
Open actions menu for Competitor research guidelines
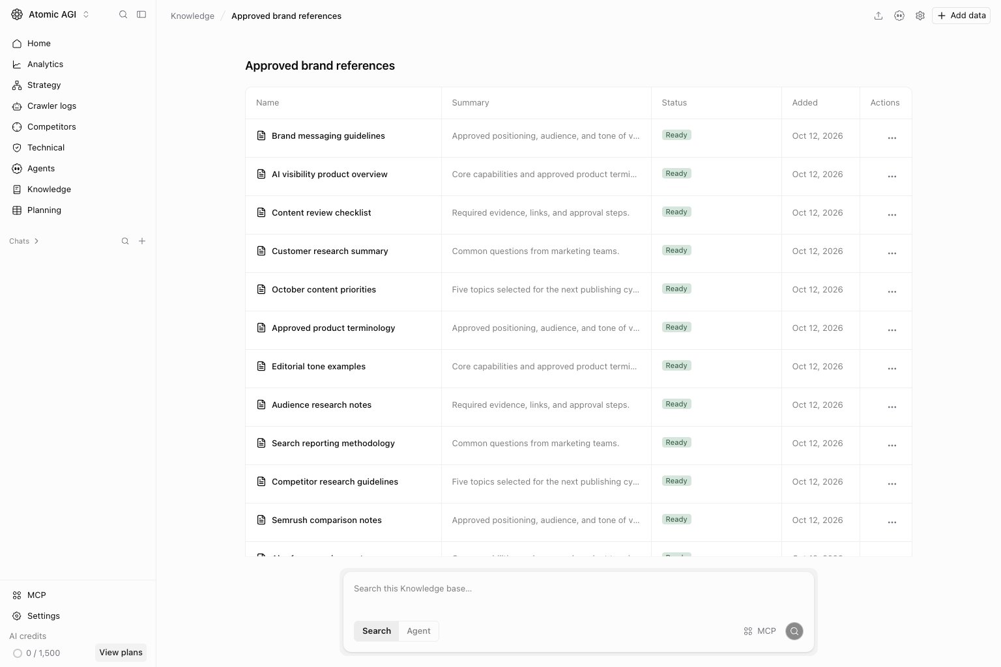(x=892, y=484)
